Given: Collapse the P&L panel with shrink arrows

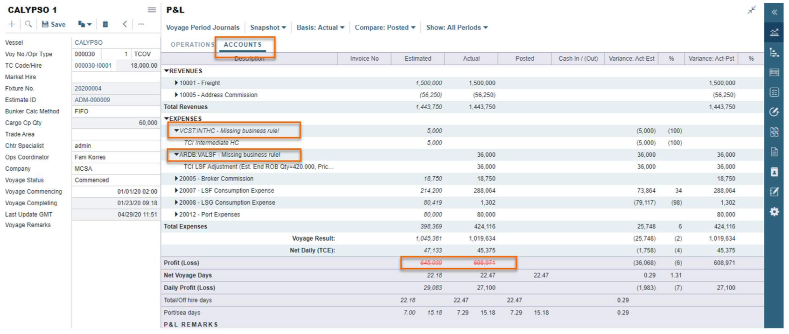Looking at the screenshot, I should click(x=751, y=10).
